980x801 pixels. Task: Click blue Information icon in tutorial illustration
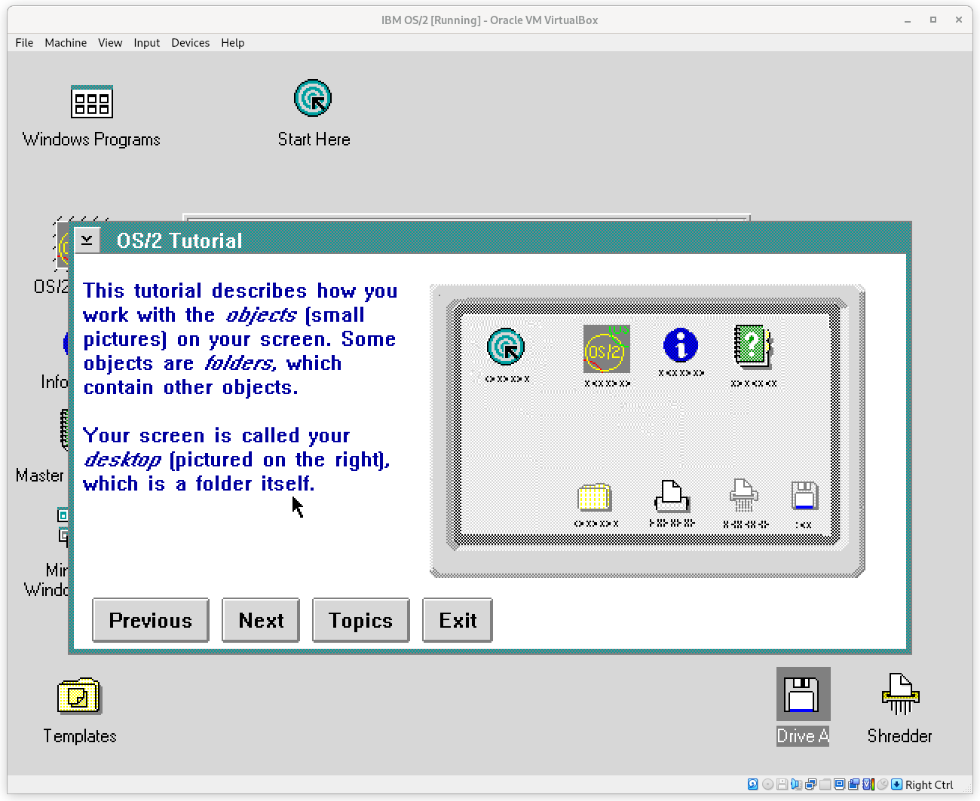(x=681, y=345)
